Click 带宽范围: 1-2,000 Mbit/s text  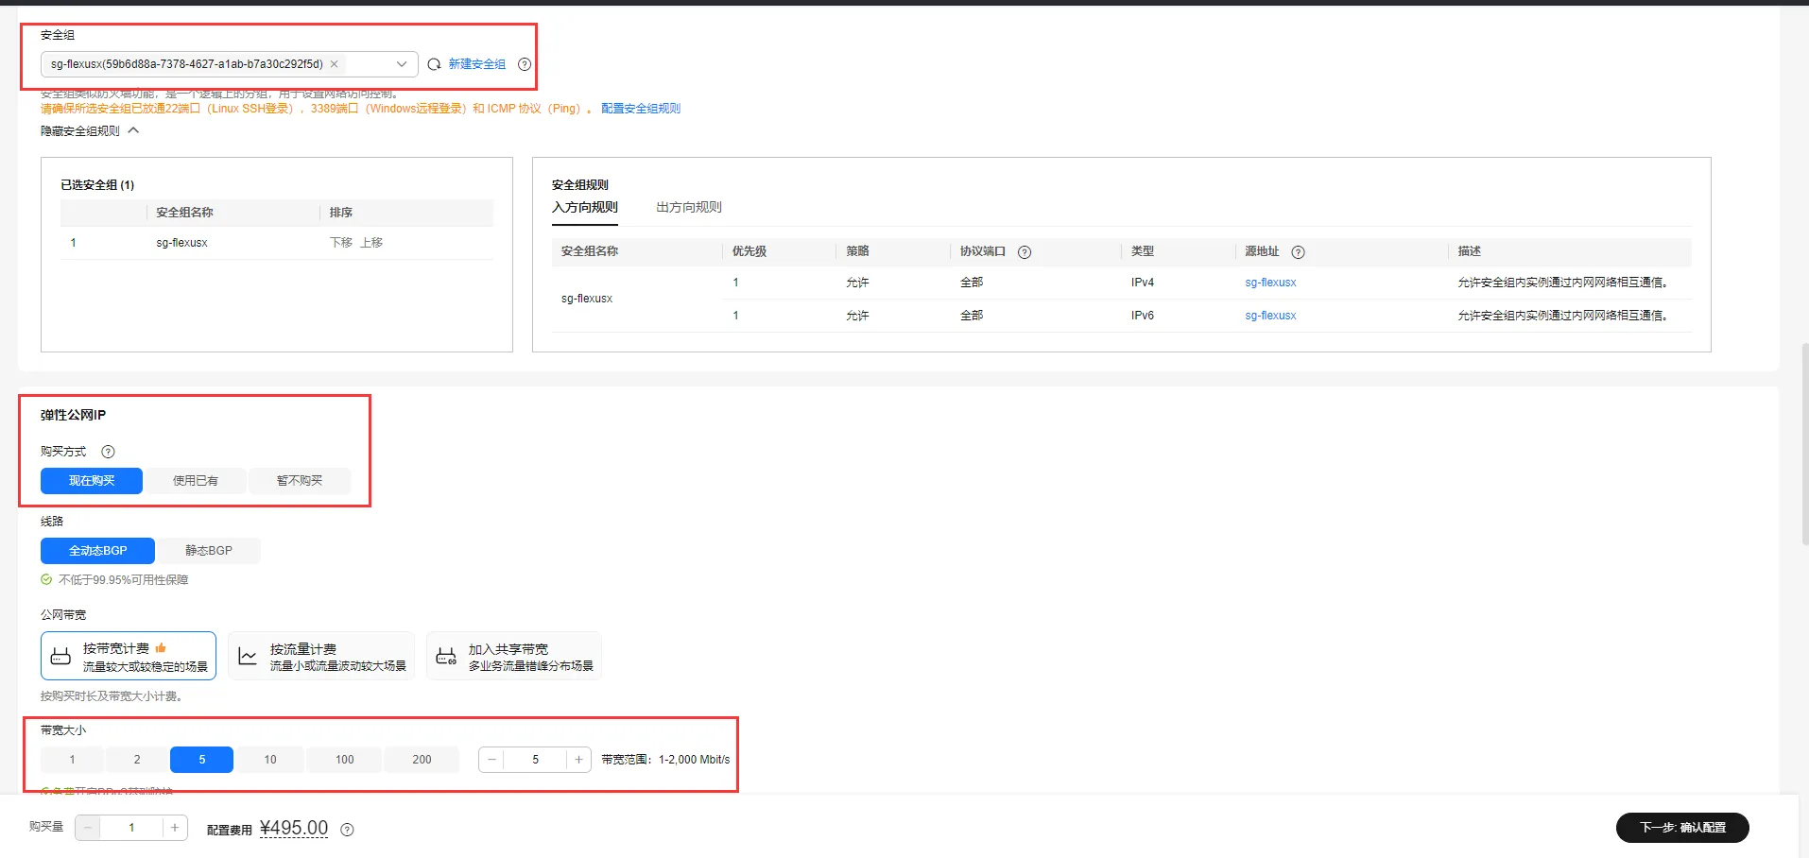pos(665,760)
